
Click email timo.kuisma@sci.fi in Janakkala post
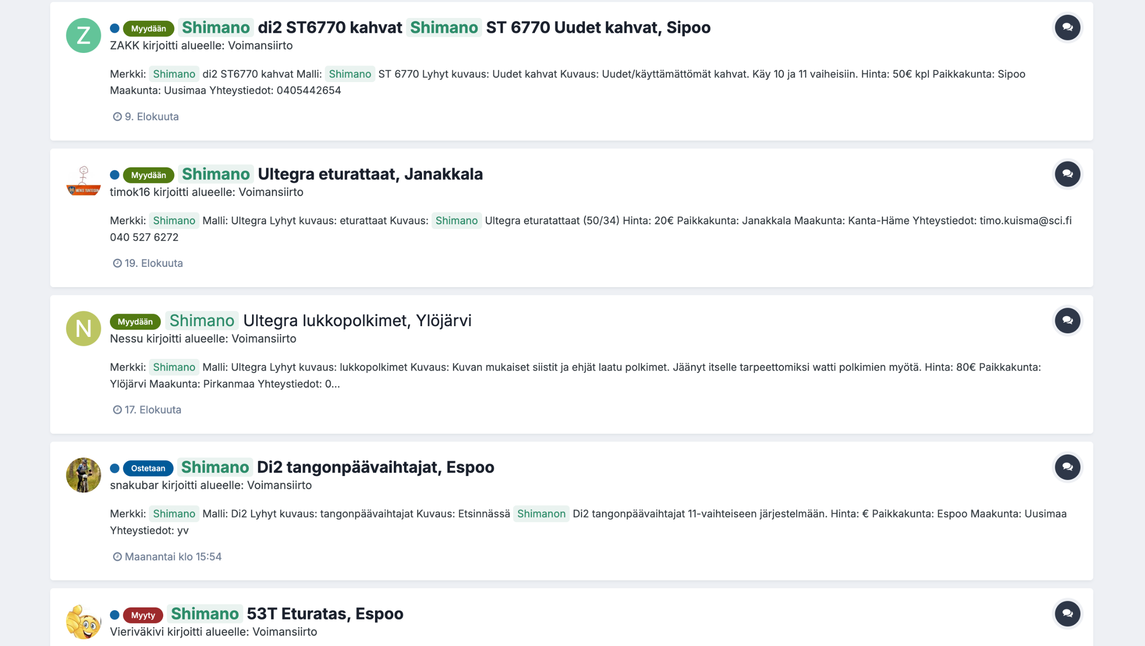point(1026,221)
